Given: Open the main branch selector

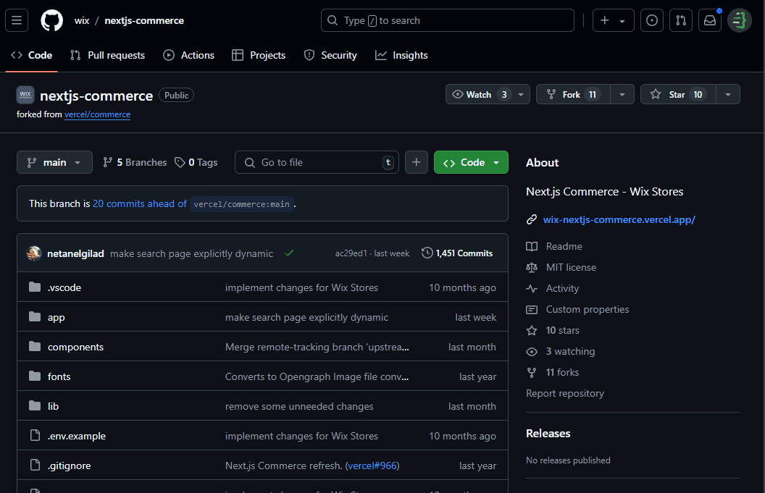Looking at the screenshot, I should (x=54, y=162).
